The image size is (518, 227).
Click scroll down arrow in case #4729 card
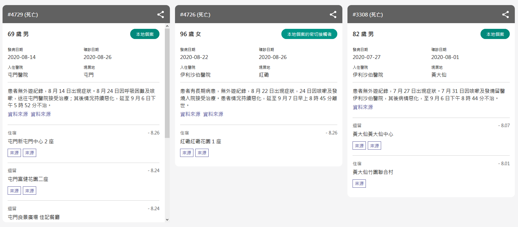(167, 219)
